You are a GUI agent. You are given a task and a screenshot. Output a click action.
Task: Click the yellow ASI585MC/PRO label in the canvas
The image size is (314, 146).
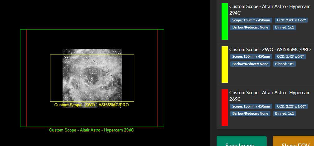(x=91, y=105)
